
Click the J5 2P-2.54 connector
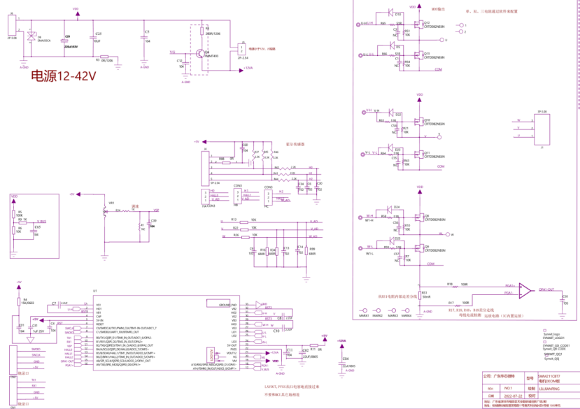(242, 48)
